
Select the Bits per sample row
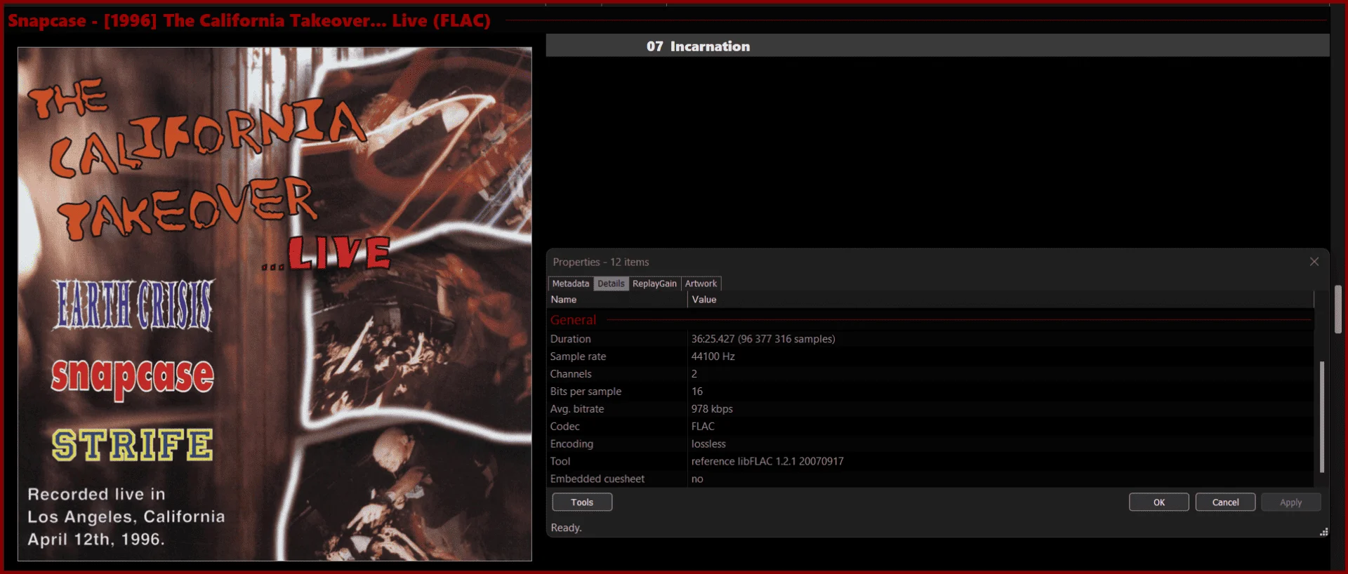tap(930, 392)
